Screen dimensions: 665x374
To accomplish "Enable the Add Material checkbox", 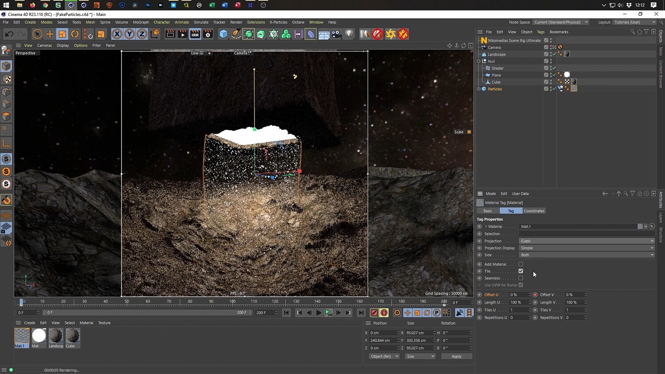I will coord(520,264).
